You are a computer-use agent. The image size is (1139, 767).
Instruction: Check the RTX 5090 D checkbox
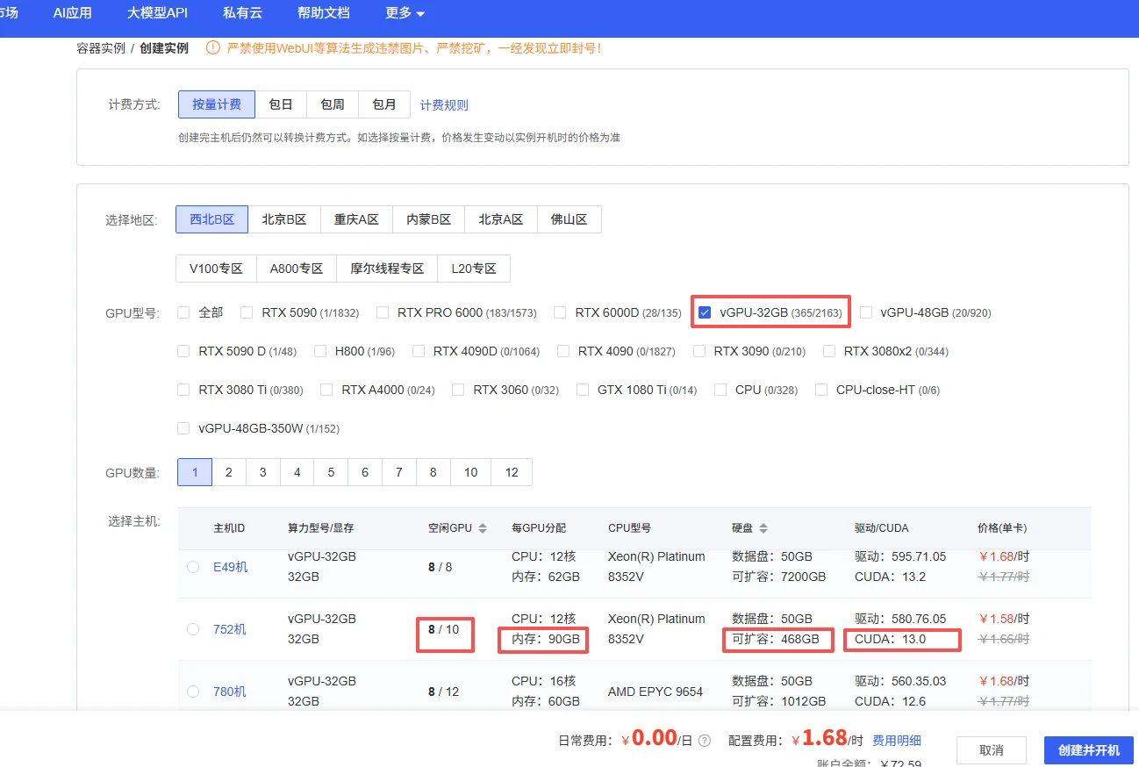point(183,351)
